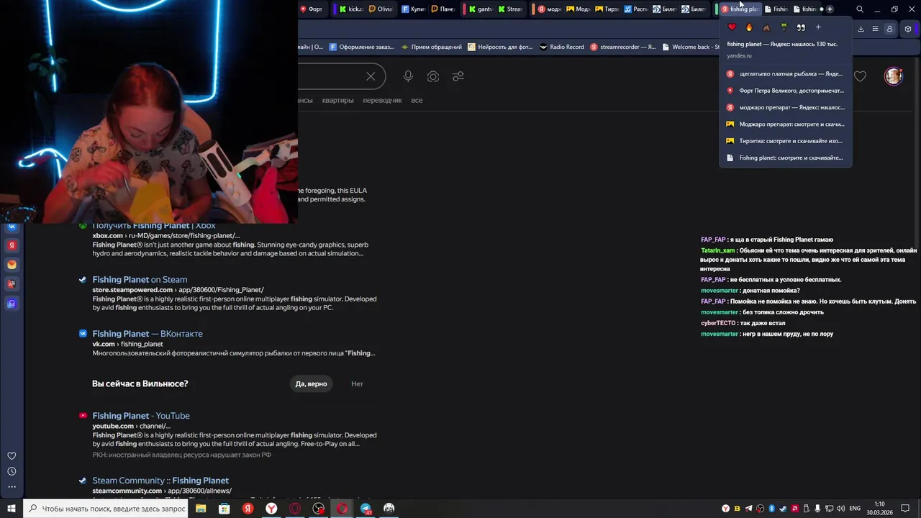This screenshot has height=518, width=921.
Task: Select 'Тирзетка: смотрите' in tab list
Action: tap(785, 141)
